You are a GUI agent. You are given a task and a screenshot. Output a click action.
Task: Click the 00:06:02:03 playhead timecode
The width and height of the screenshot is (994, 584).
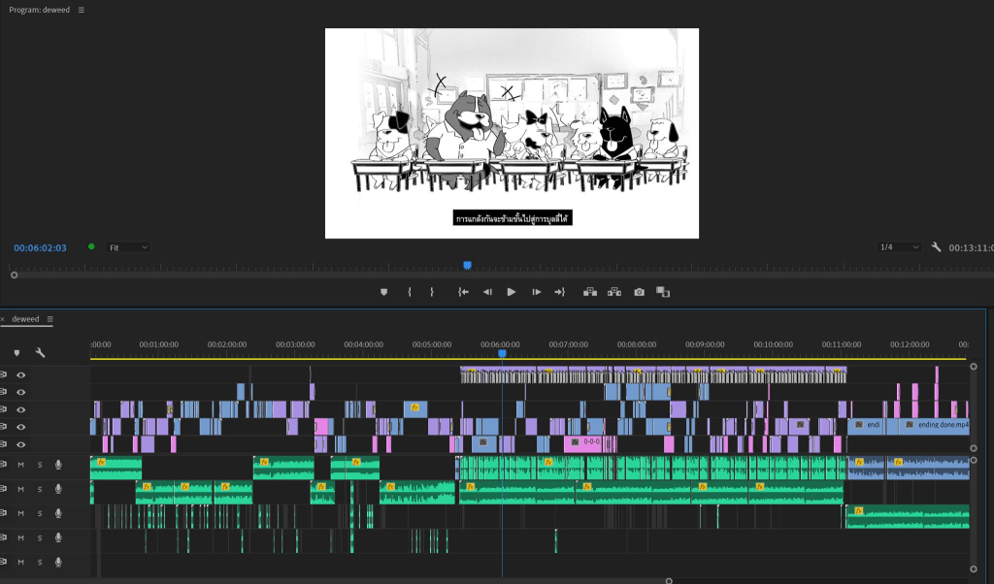40,247
